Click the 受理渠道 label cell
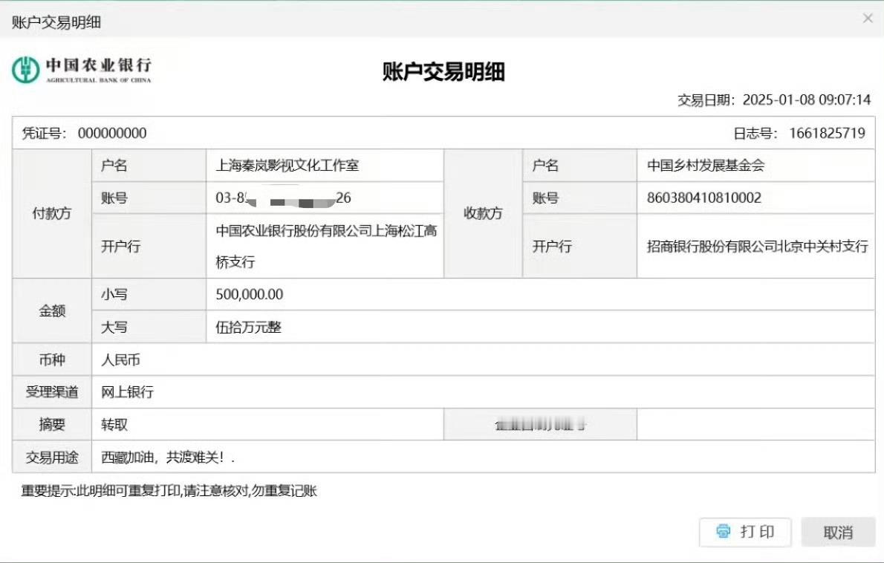Image resolution: width=884 pixels, height=563 pixels. (52, 391)
